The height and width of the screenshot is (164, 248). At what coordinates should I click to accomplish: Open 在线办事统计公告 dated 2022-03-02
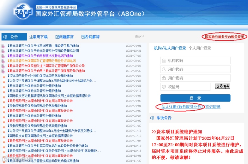pos(40,111)
